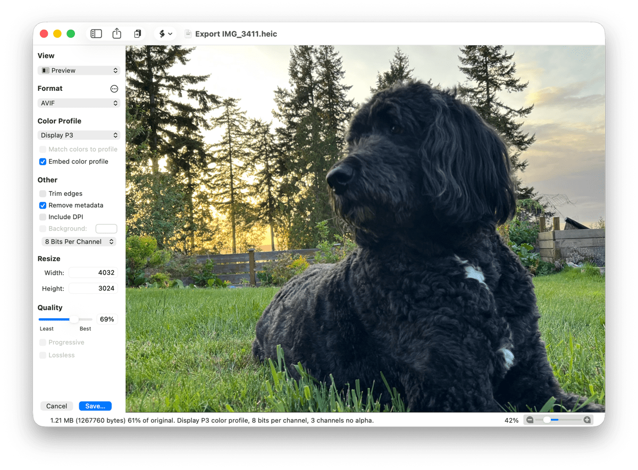
Task: Open Format options ellipsis button
Action: coord(114,89)
